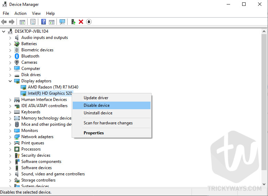
Task: Open the File menu
Action: tap(6, 13)
